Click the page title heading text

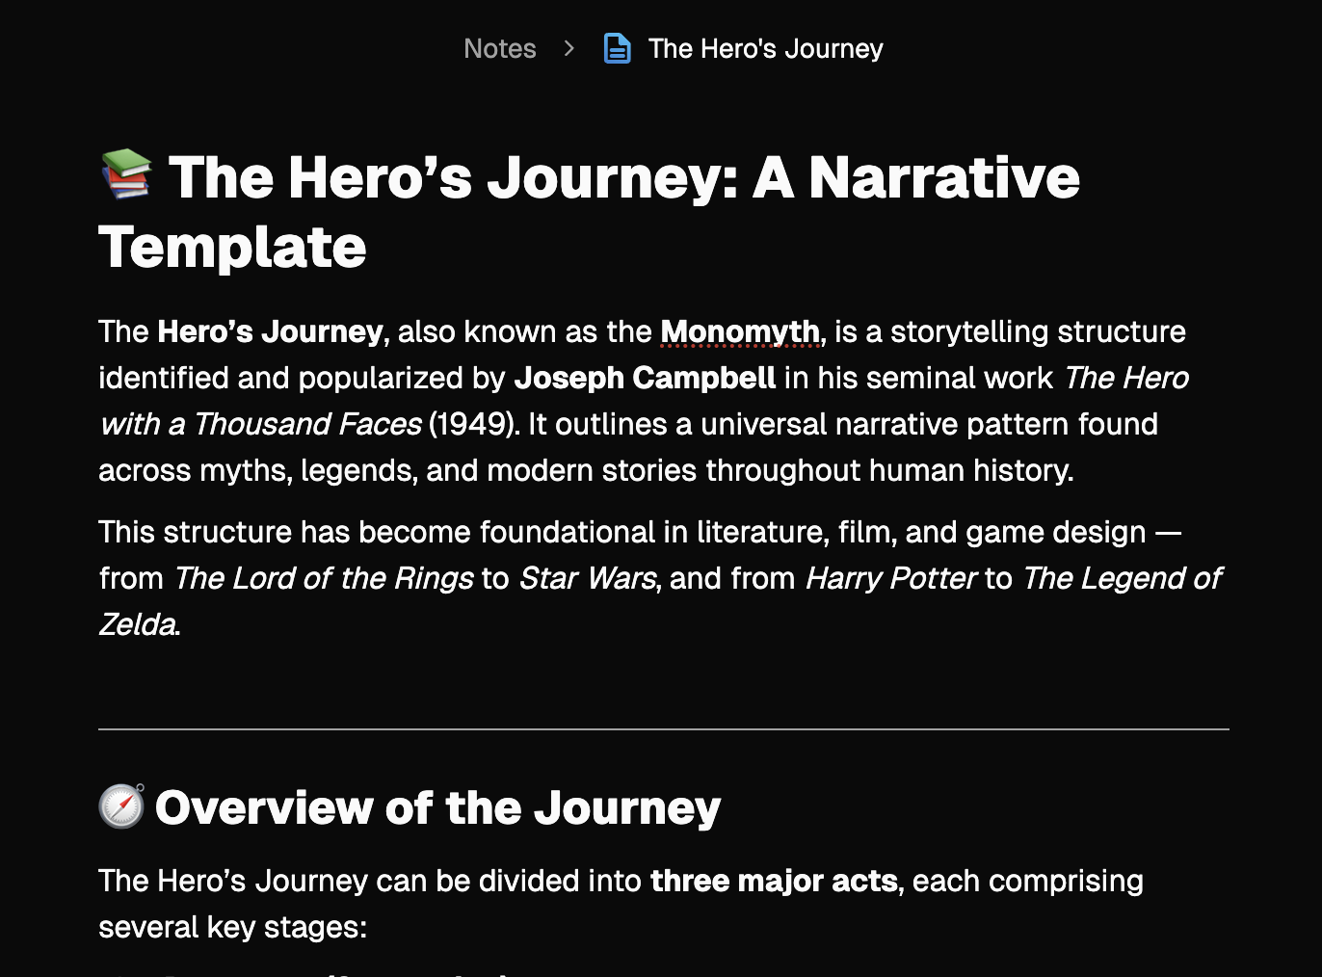(589, 212)
